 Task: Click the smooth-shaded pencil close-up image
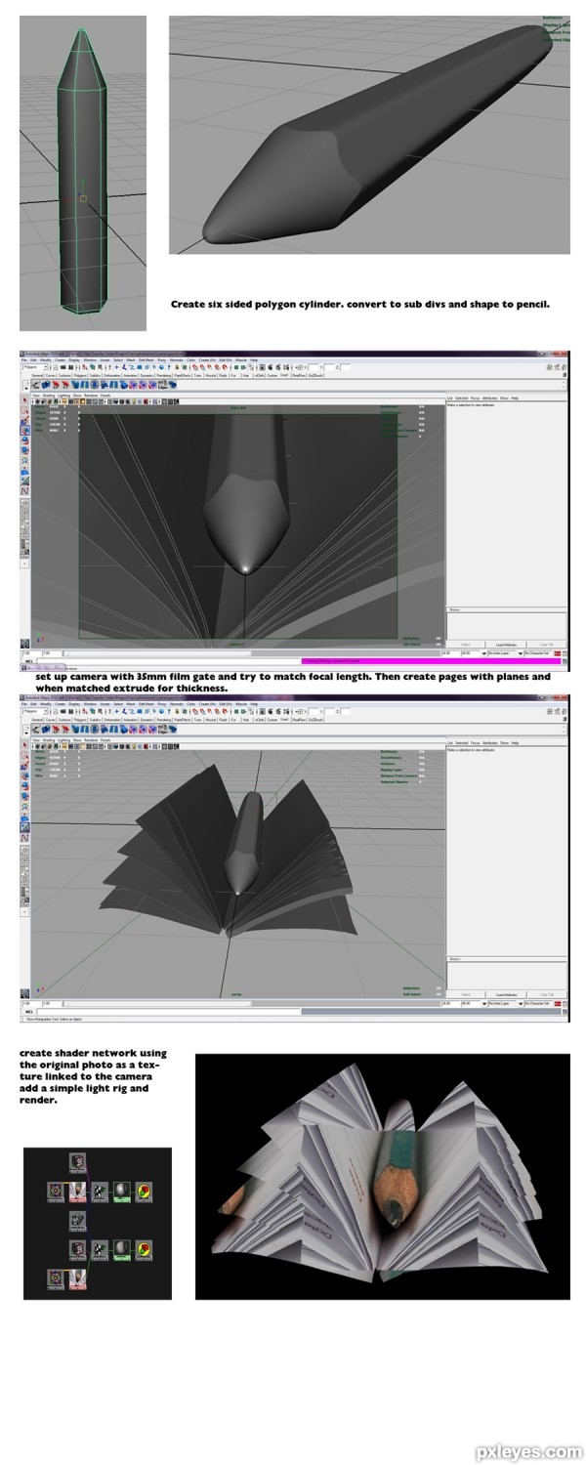pos(369,135)
